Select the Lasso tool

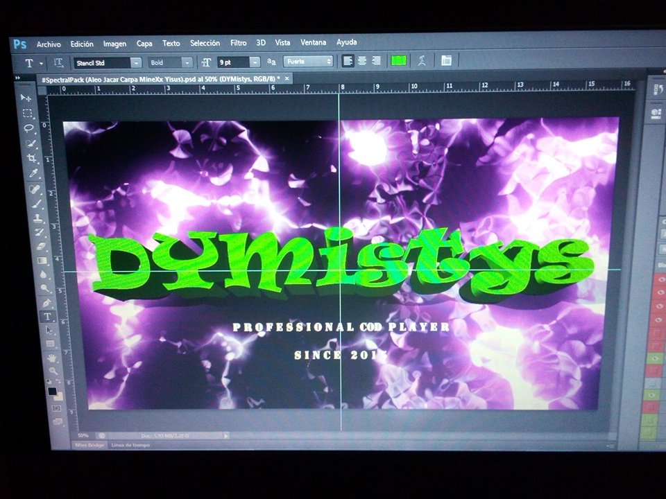tap(28, 128)
